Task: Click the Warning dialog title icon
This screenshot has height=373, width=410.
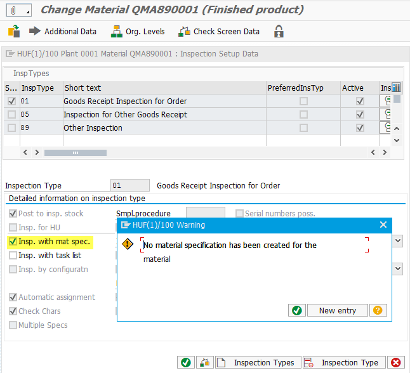Action: 126,225
